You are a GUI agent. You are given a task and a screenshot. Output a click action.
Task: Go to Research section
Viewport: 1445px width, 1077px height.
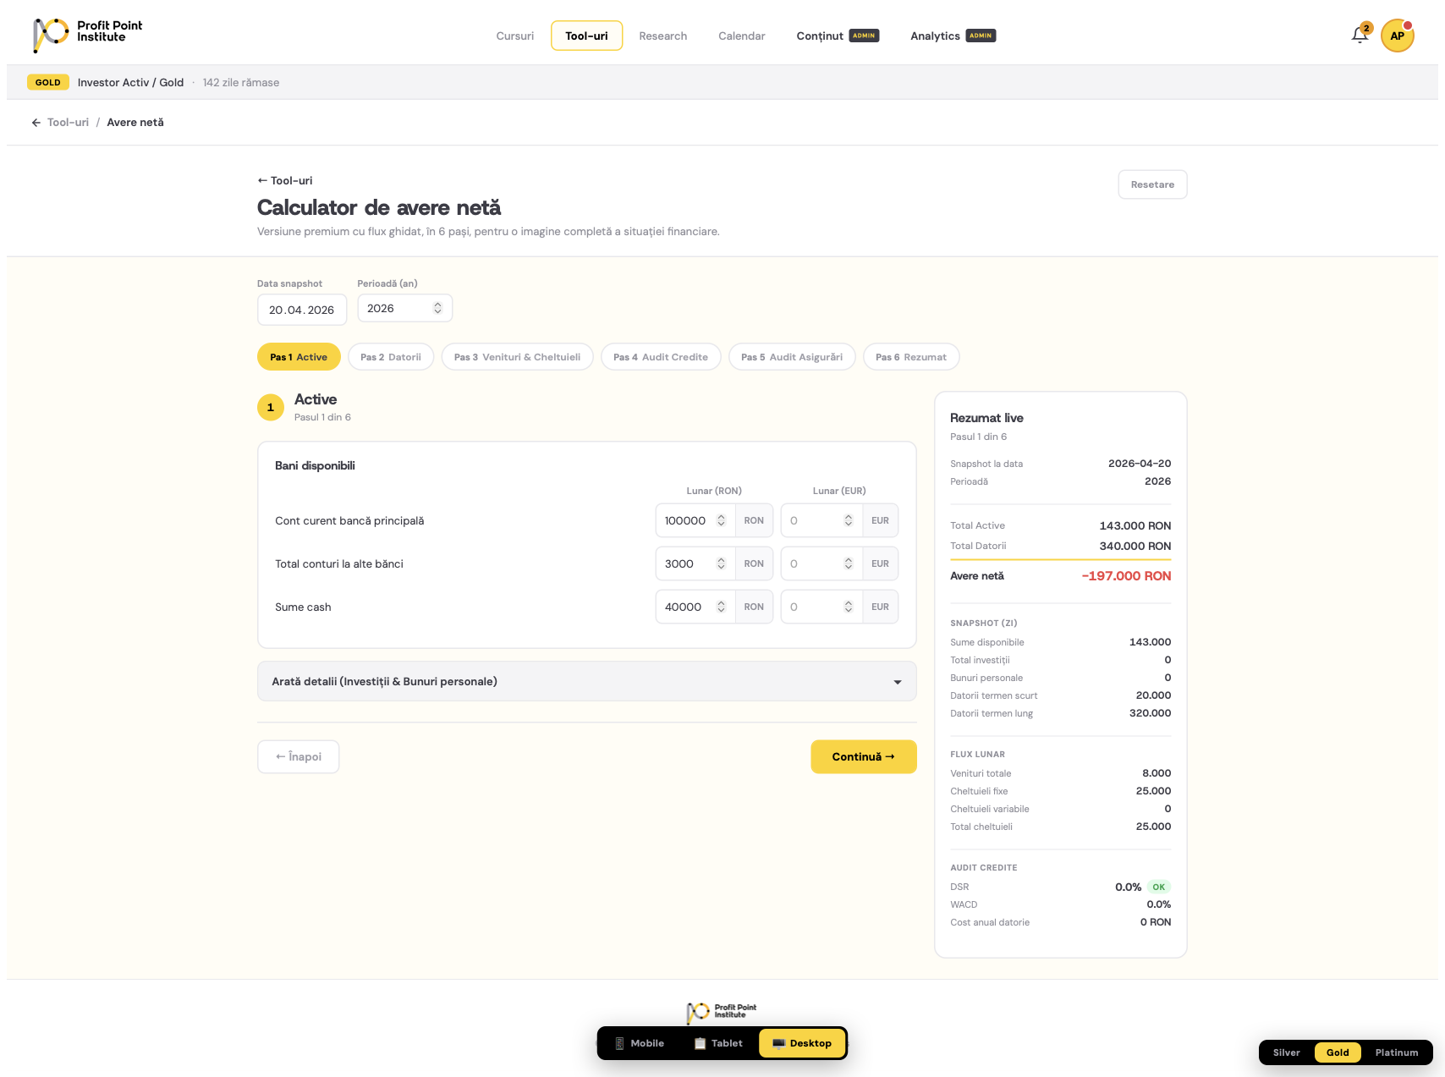click(x=662, y=36)
